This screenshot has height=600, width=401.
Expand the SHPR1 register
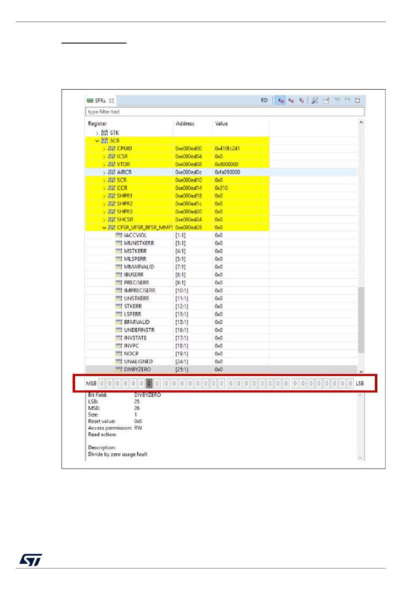tap(104, 196)
